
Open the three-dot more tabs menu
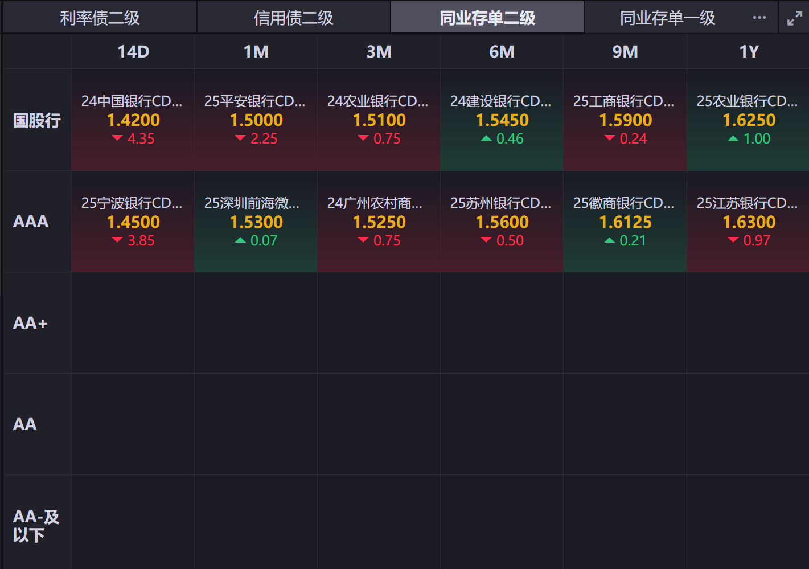[759, 18]
